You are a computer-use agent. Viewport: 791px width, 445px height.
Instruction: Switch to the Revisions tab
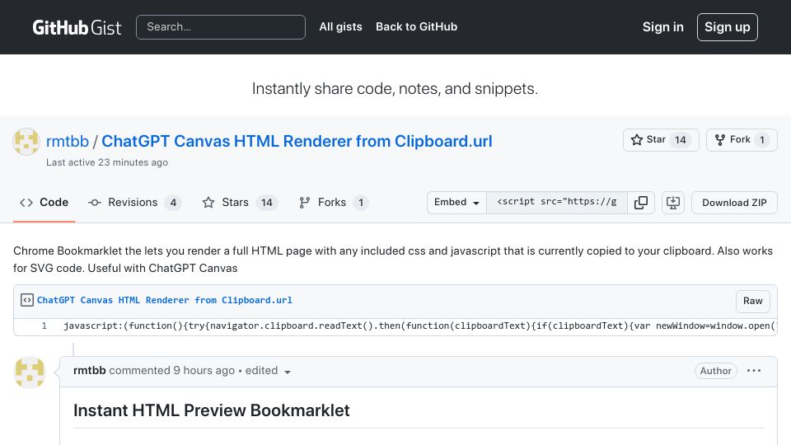(x=134, y=203)
